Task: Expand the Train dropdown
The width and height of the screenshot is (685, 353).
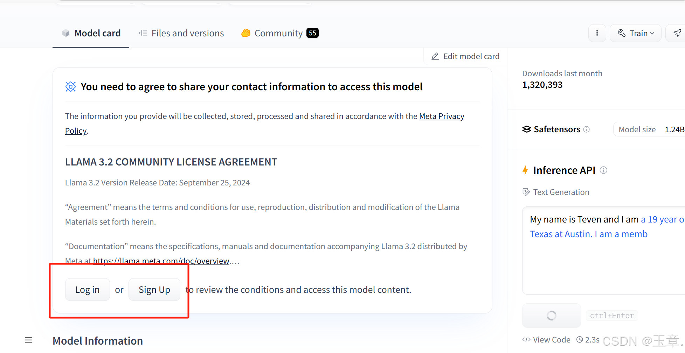Action: point(636,33)
